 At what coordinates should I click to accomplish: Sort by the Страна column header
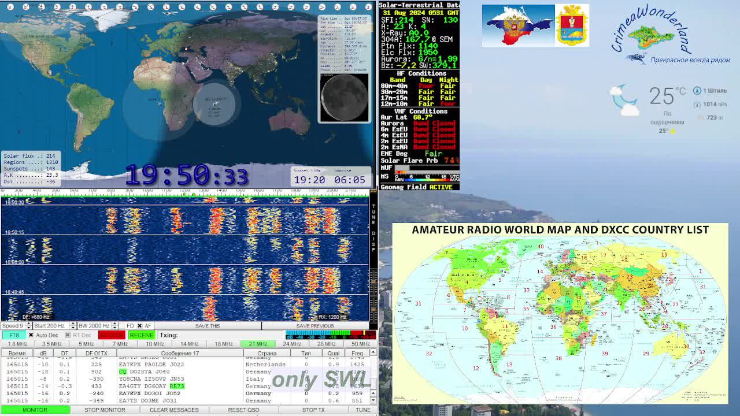(x=267, y=353)
